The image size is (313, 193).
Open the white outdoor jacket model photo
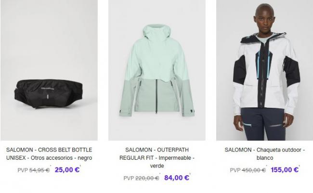(x=265, y=70)
